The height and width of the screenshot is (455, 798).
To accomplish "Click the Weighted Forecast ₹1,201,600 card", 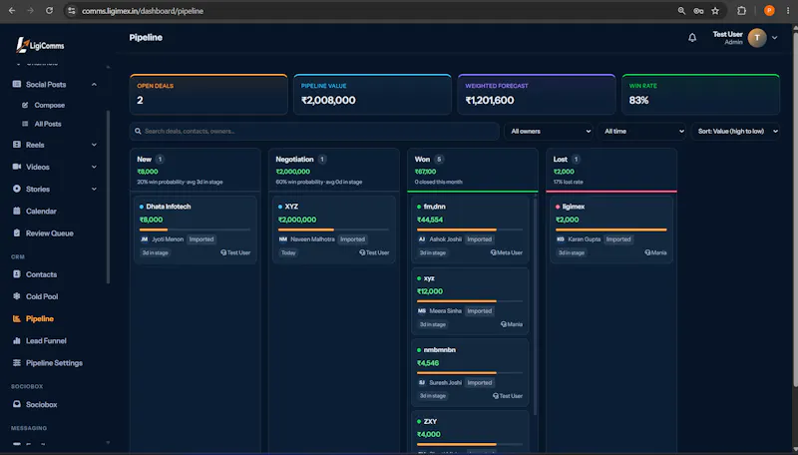I will coord(537,94).
